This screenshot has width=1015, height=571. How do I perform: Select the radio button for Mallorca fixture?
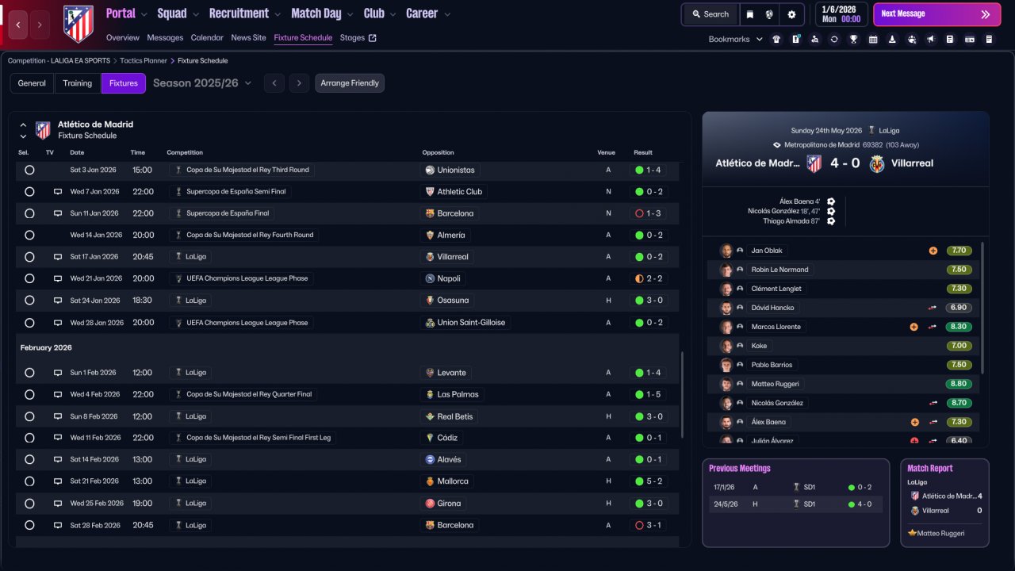coord(29,481)
